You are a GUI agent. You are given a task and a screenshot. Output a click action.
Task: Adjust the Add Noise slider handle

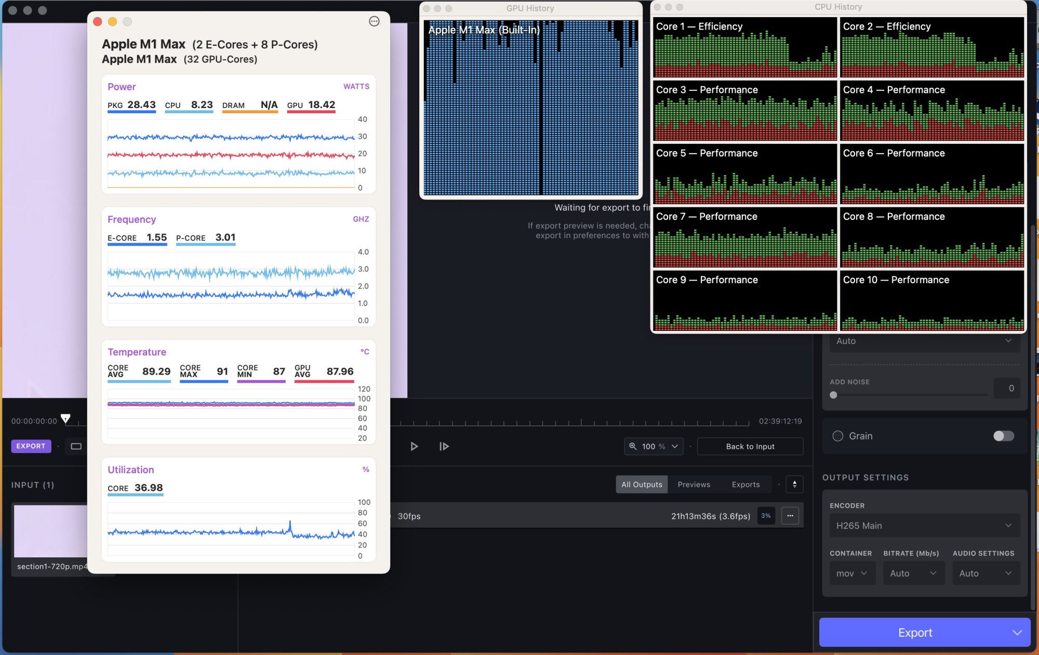tap(833, 395)
